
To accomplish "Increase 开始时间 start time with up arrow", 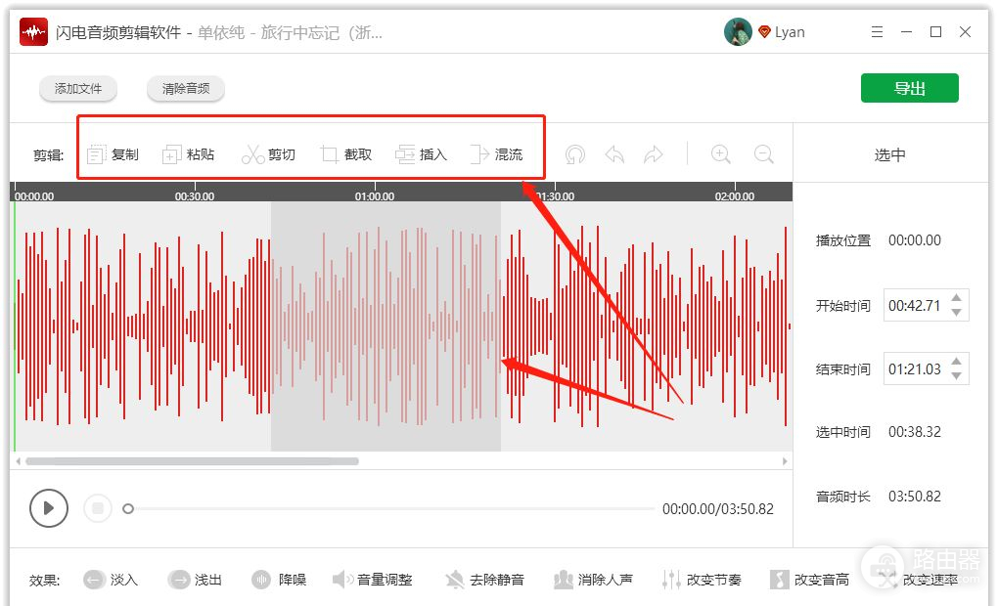I will coord(956,297).
